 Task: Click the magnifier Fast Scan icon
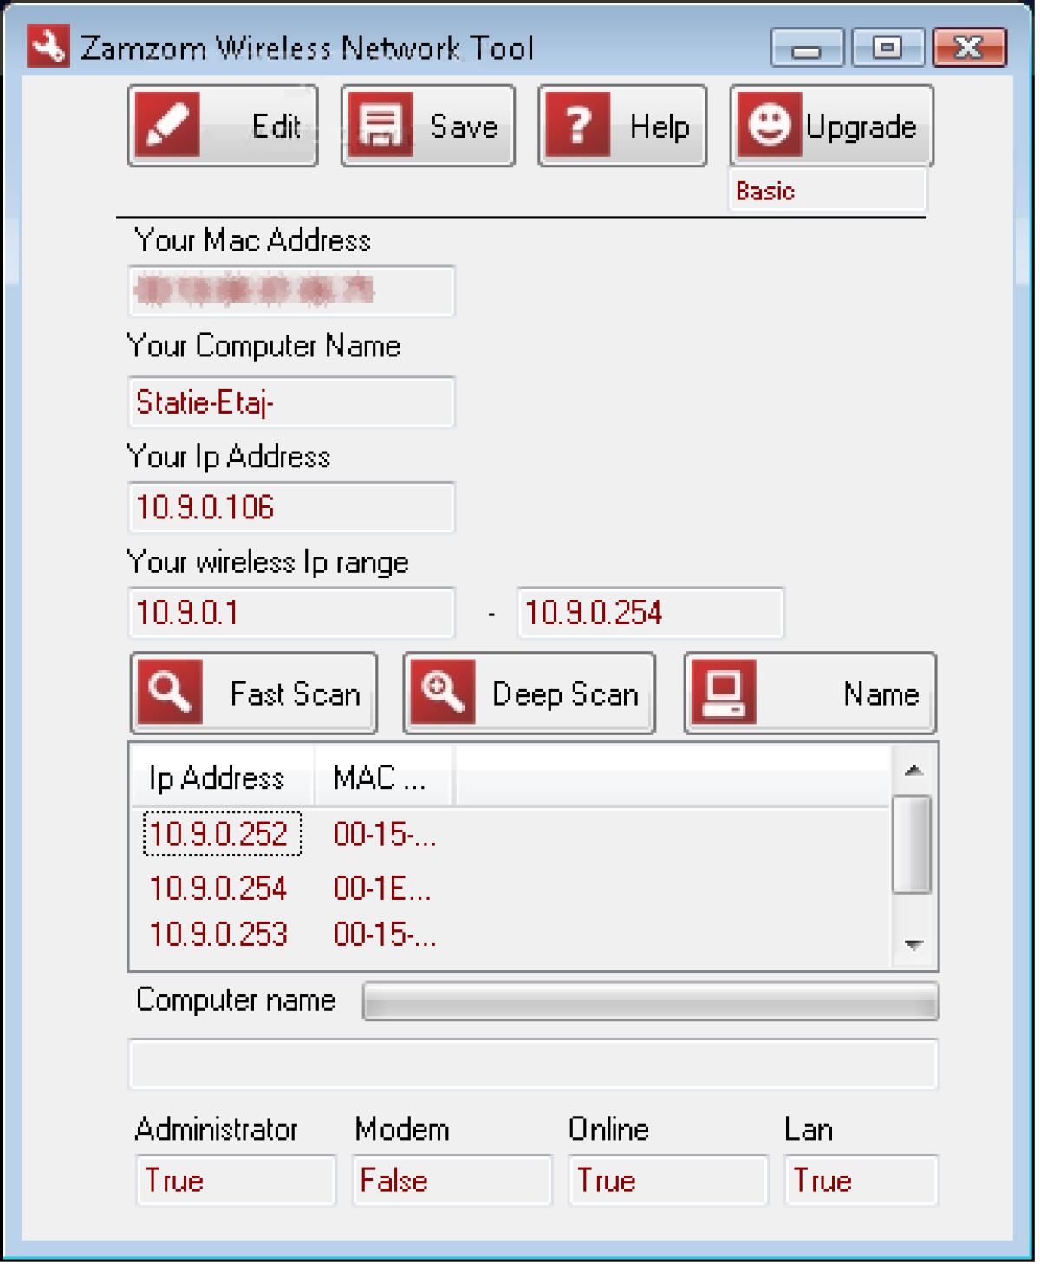tap(170, 692)
